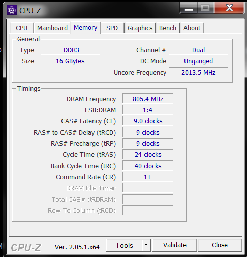The width and height of the screenshot is (247, 257).
Task: Open the CPU tab
Action: click(x=22, y=28)
